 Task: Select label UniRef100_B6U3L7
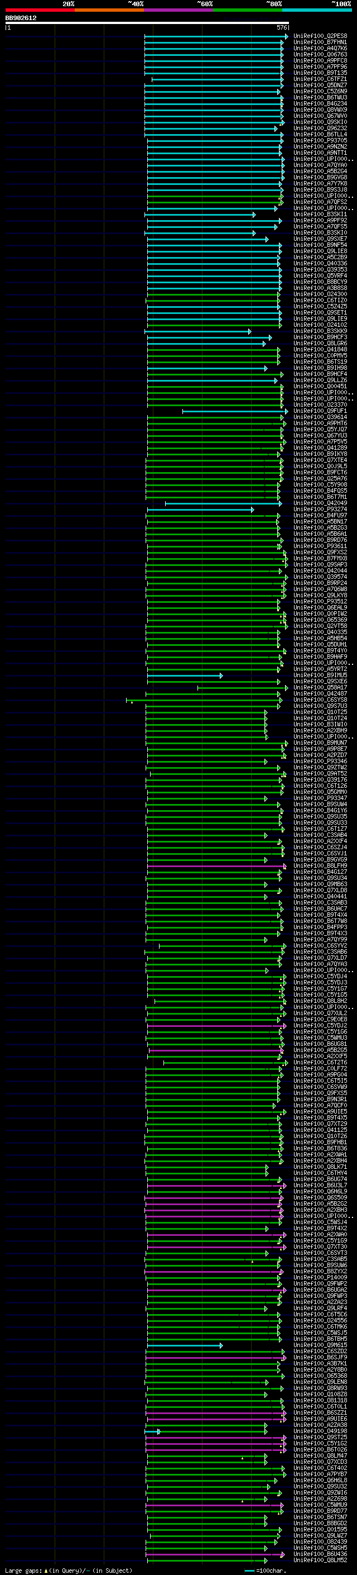[x=320, y=1186]
